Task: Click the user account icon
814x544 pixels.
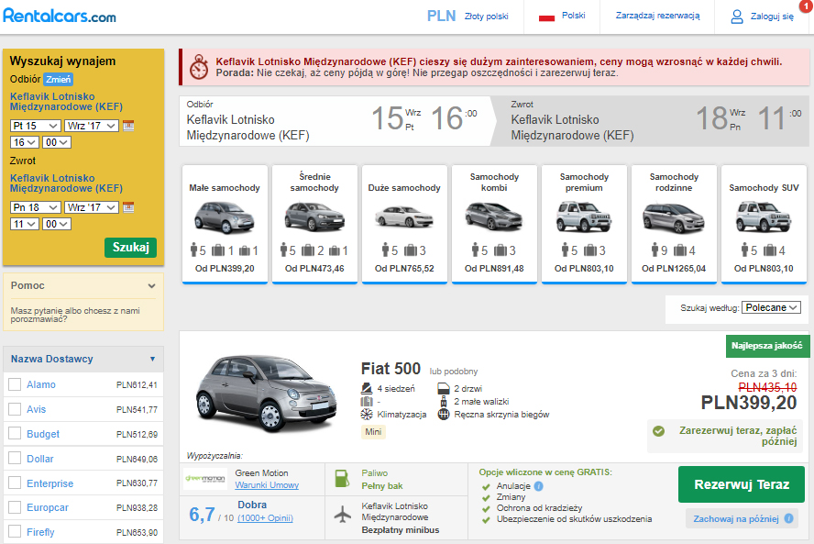Action: coord(736,17)
